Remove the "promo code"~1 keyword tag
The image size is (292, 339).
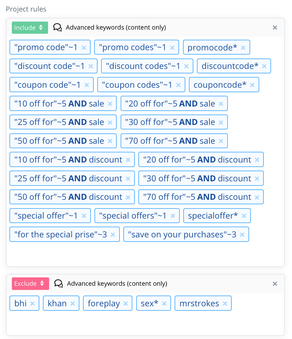84,48
